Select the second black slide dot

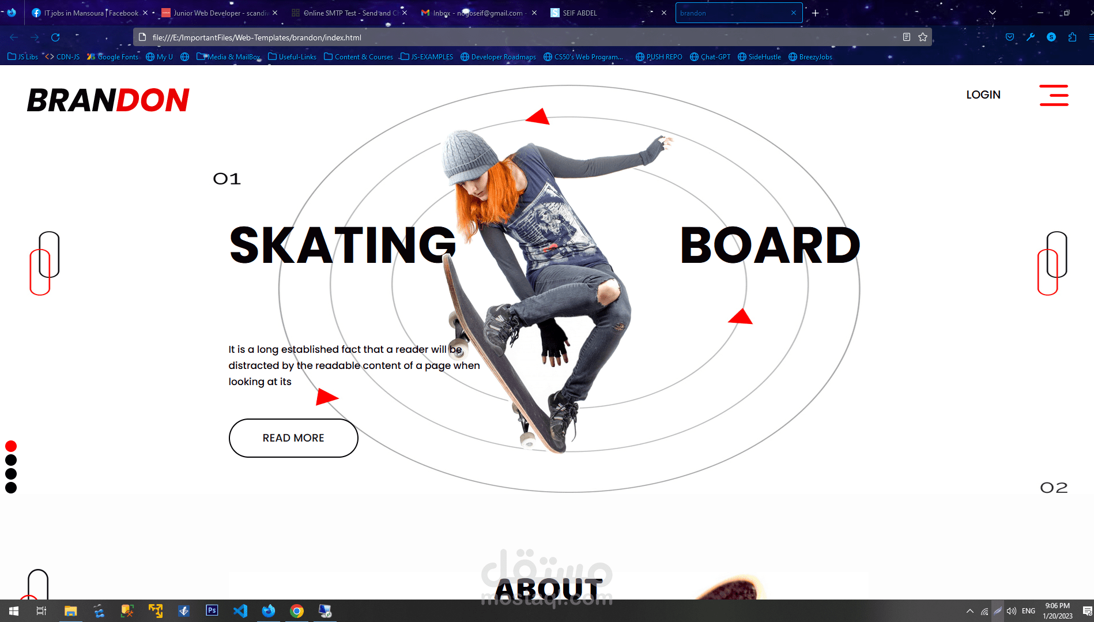click(11, 460)
